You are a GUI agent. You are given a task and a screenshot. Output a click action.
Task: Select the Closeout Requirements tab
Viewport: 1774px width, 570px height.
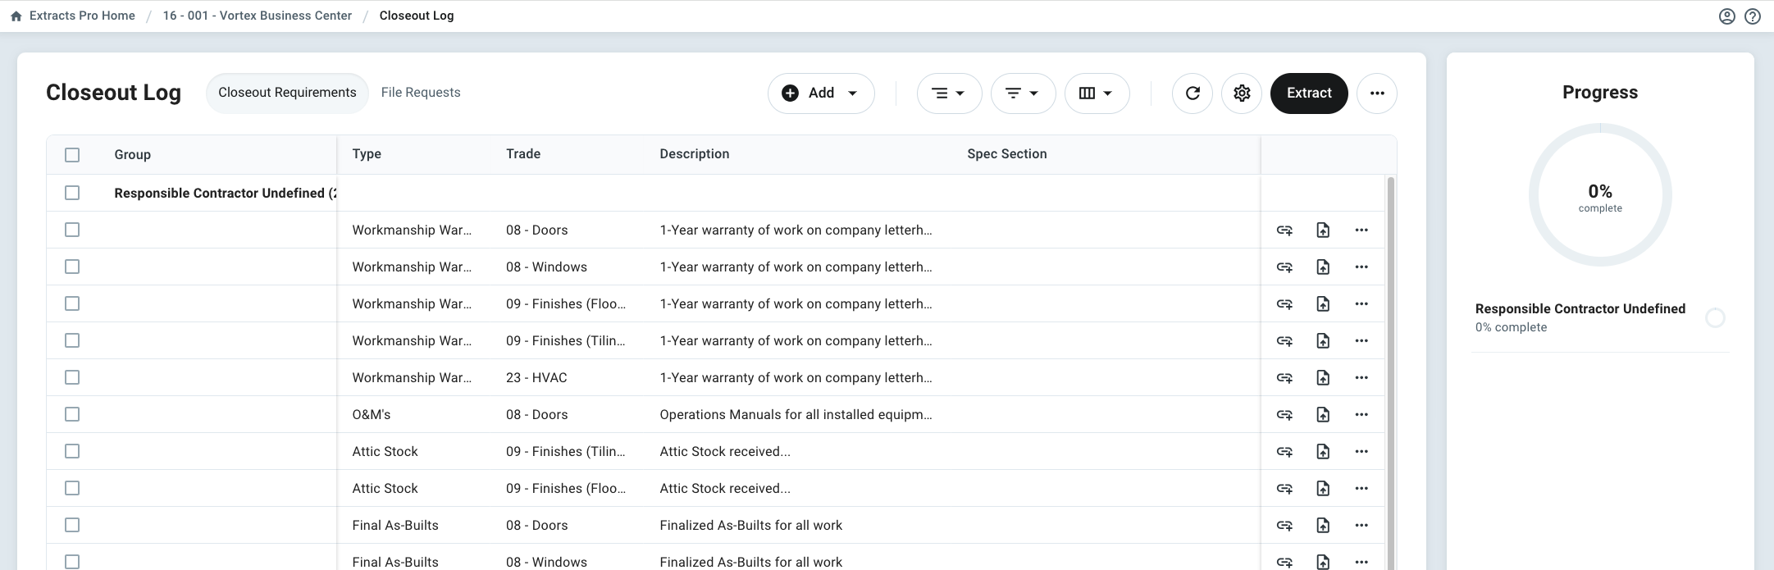tap(287, 93)
